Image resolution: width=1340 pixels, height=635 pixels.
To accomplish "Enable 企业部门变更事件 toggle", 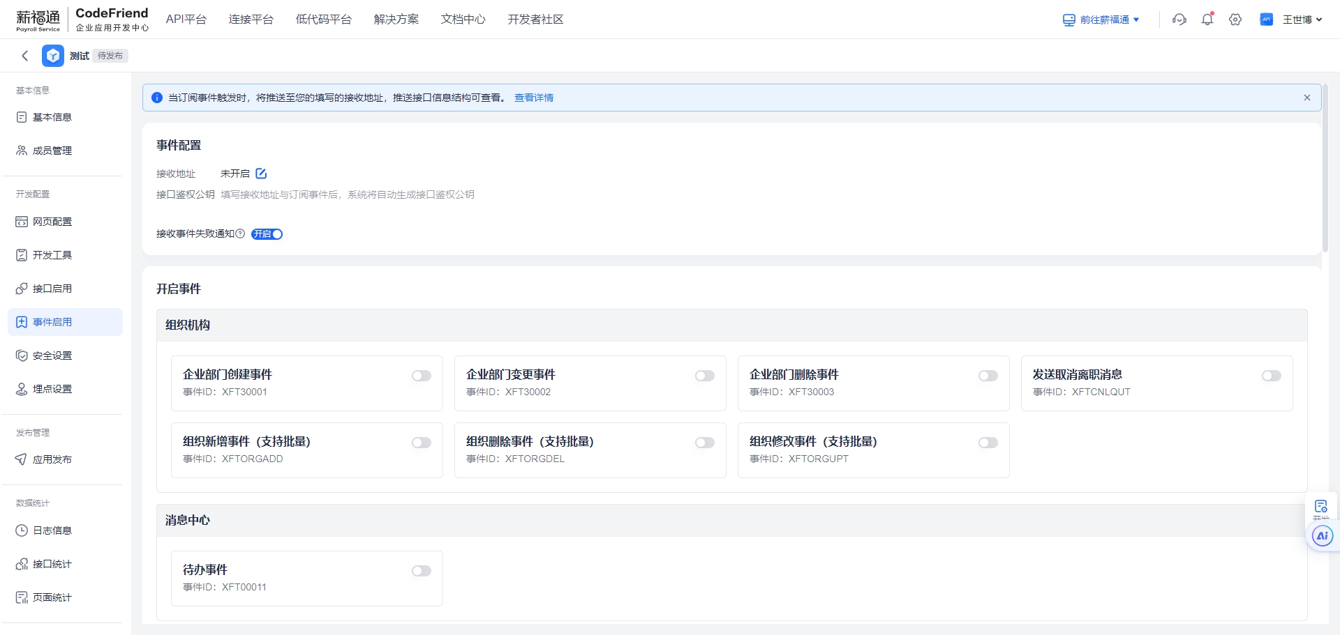I will [705, 376].
